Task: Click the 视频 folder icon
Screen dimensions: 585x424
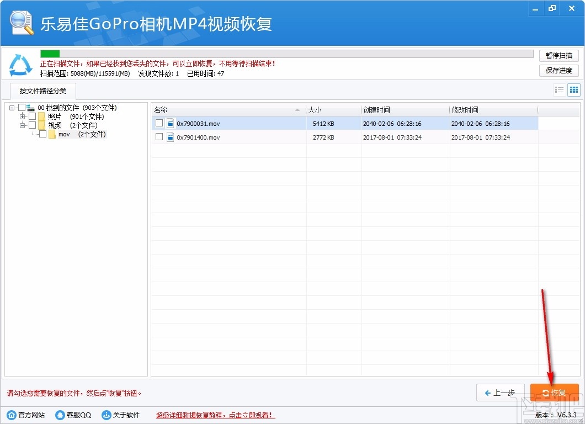Action: [x=41, y=125]
